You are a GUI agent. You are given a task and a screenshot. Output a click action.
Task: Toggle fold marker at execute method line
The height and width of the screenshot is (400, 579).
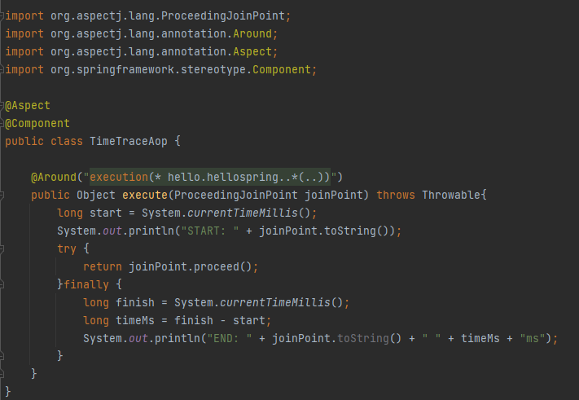click(x=2, y=195)
